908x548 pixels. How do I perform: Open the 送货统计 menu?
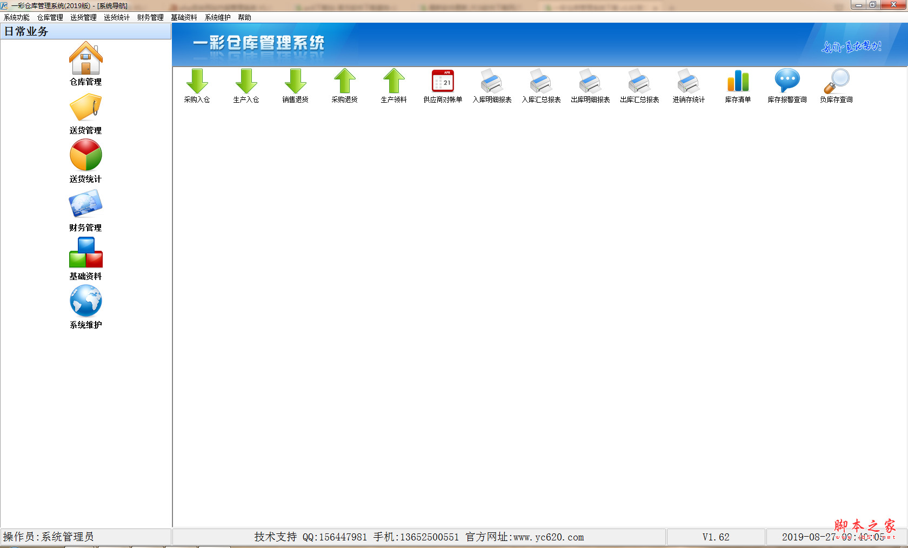pos(117,17)
